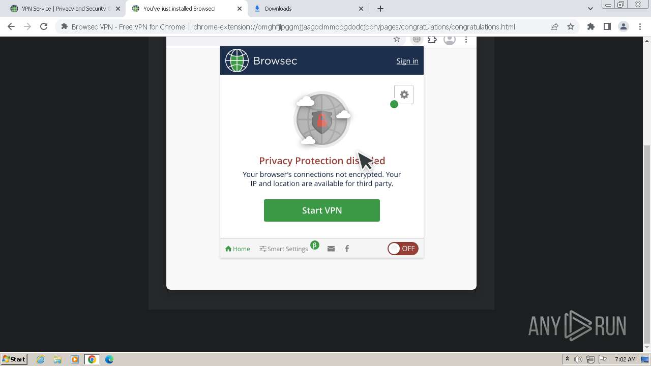
Task: Expand the tab search dropdown
Action: 590,9
